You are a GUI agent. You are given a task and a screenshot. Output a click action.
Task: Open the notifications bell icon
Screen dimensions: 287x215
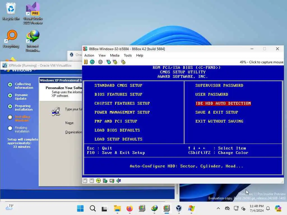tap(268, 208)
